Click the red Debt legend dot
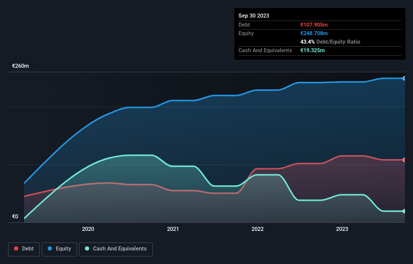 (x=16, y=248)
